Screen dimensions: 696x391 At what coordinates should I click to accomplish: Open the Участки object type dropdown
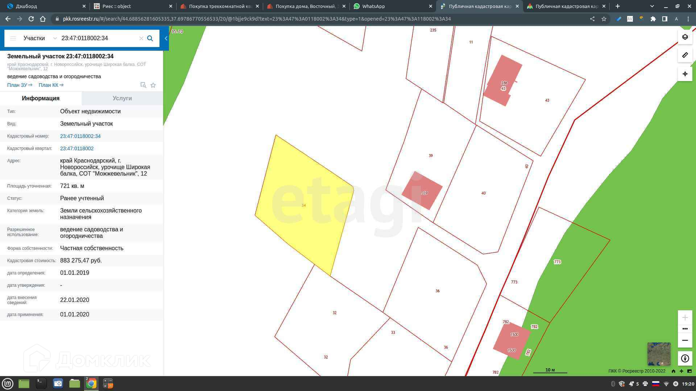[x=40, y=38]
